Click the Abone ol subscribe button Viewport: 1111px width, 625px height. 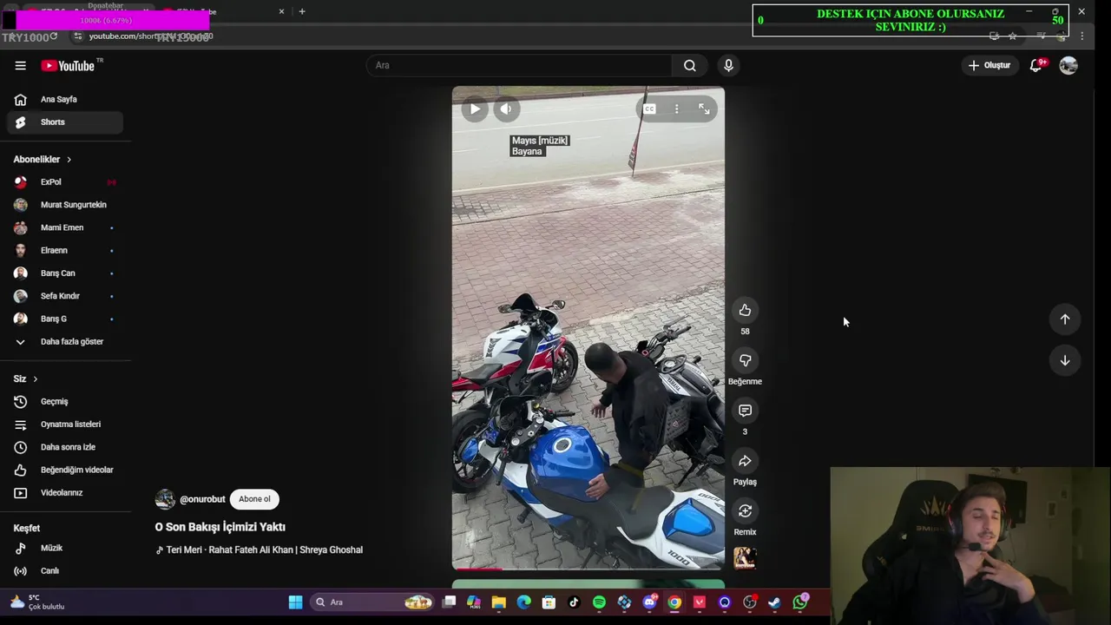[x=254, y=499]
